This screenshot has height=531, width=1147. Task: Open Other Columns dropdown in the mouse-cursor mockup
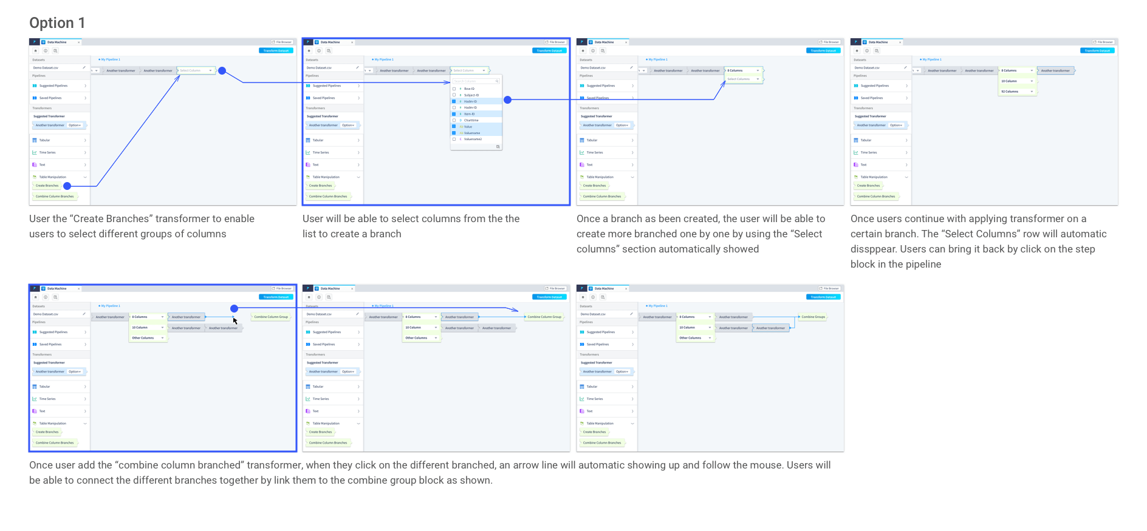(x=148, y=338)
